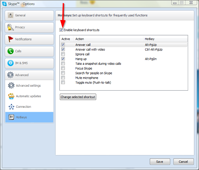Image resolution: width=199 pixels, height=170 pixels.
Task: Minimize the Skype Options window
Action: coord(175,3)
